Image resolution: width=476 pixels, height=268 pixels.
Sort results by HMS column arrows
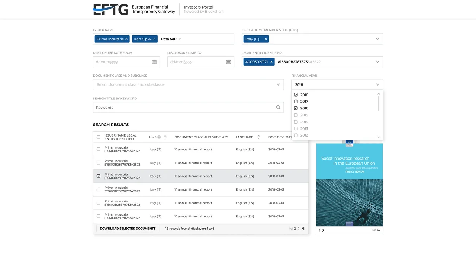coord(165,137)
